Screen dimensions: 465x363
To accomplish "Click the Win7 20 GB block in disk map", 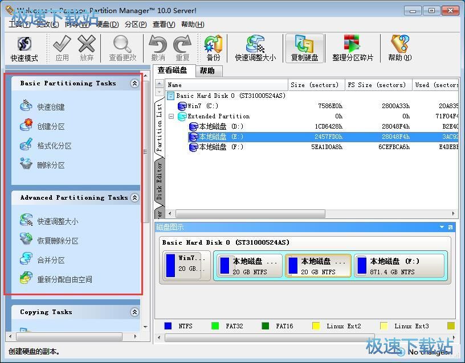I will point(186,266).
